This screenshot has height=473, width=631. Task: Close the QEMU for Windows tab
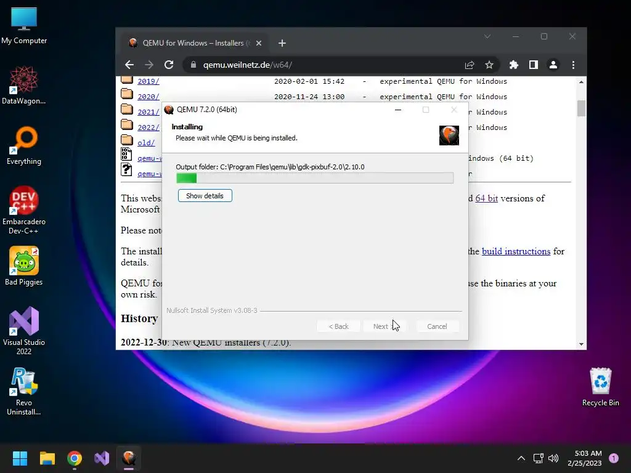click(x=259, y=43)
